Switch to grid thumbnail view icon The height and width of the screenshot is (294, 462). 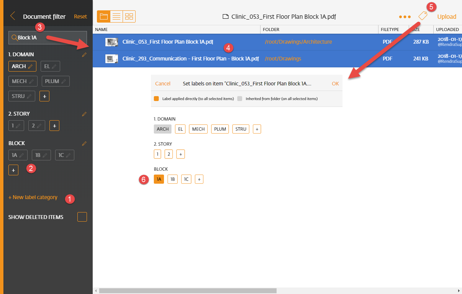click(129, 16)
